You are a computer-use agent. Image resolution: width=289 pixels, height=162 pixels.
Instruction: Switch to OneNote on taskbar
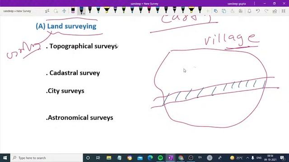171,158
